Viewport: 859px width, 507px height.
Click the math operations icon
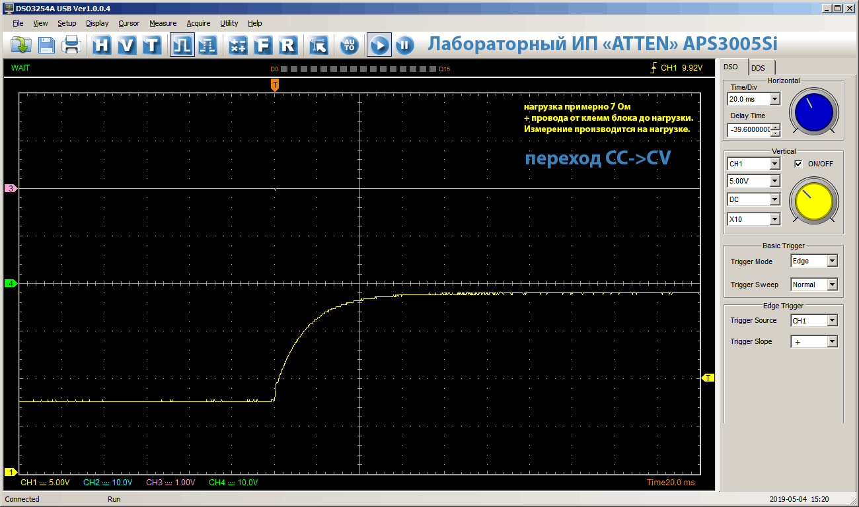(238, 45)
